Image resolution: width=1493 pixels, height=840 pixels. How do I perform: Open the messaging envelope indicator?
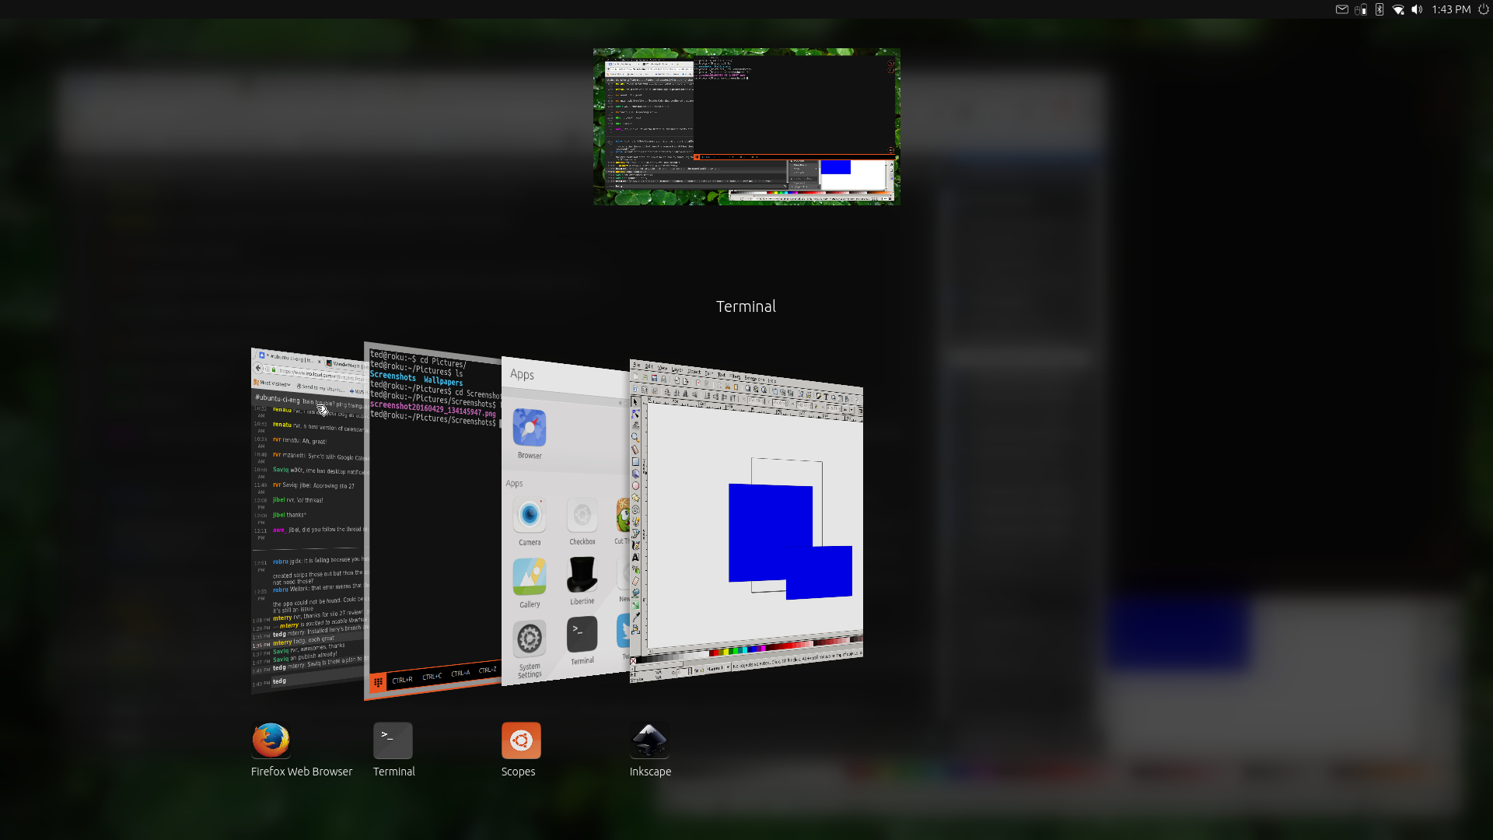pyautogui.click(x=1341, y=9)
